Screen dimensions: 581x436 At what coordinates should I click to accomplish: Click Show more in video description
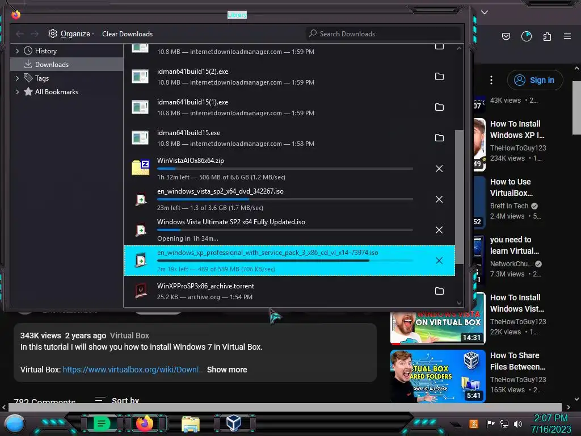[x=227, y=370]
